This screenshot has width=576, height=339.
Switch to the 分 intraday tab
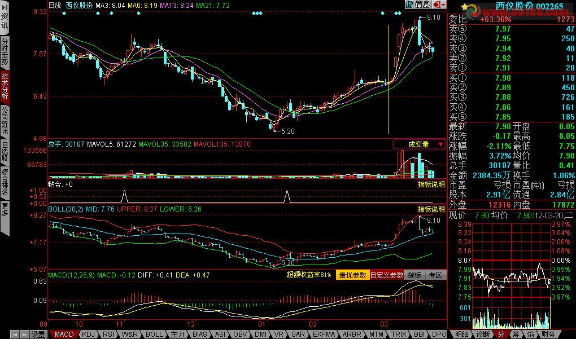point(501,334)
